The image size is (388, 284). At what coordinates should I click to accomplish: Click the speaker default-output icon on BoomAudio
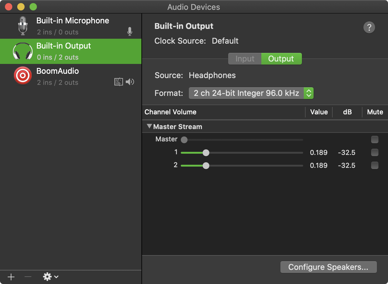click(130, 82)
